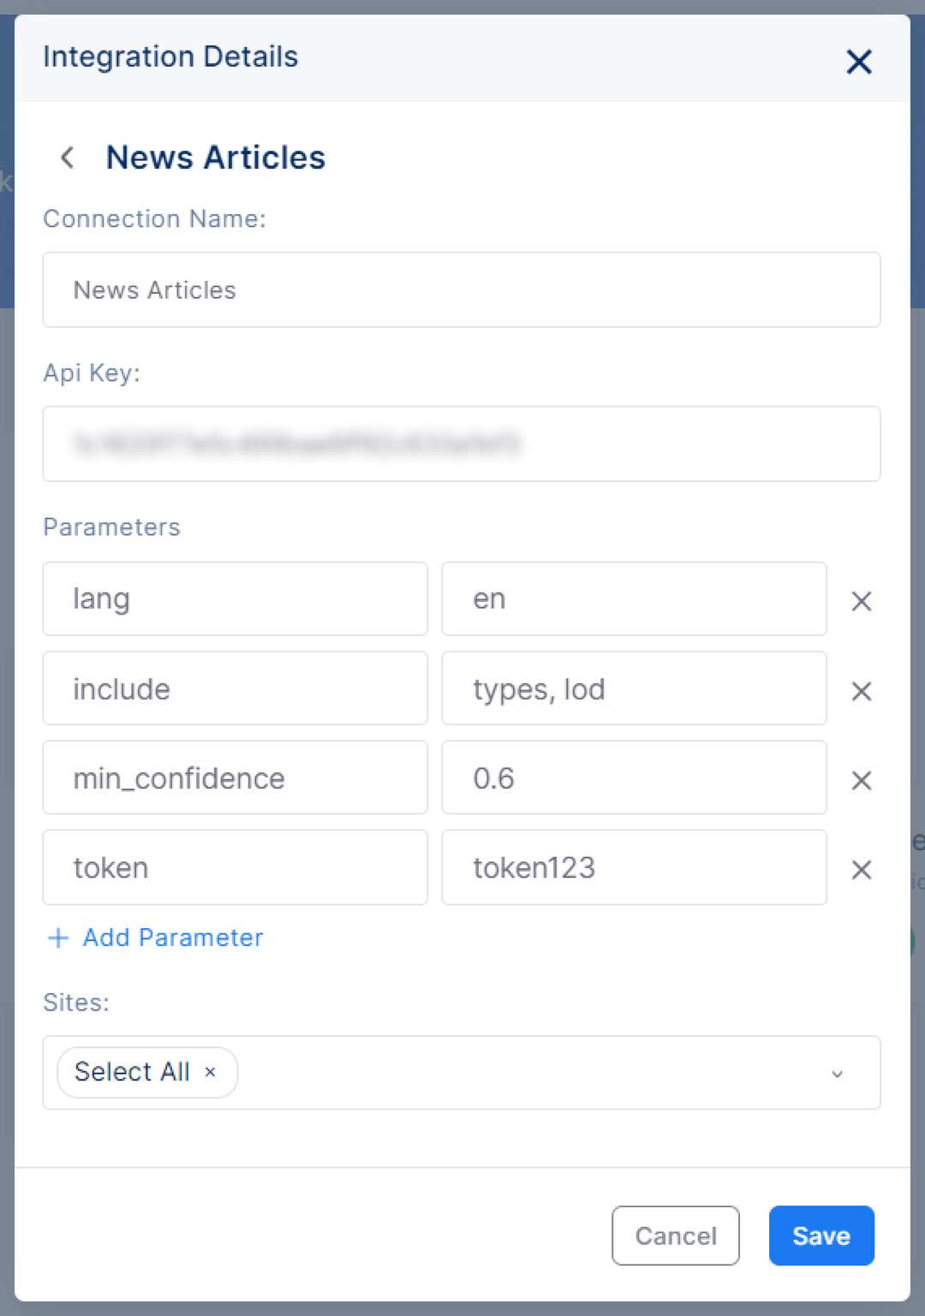The height and width of the screenshot is (1316, 925).
Task: Edit the 0.6 confidence value field
Action: click(x=634, y=777)
